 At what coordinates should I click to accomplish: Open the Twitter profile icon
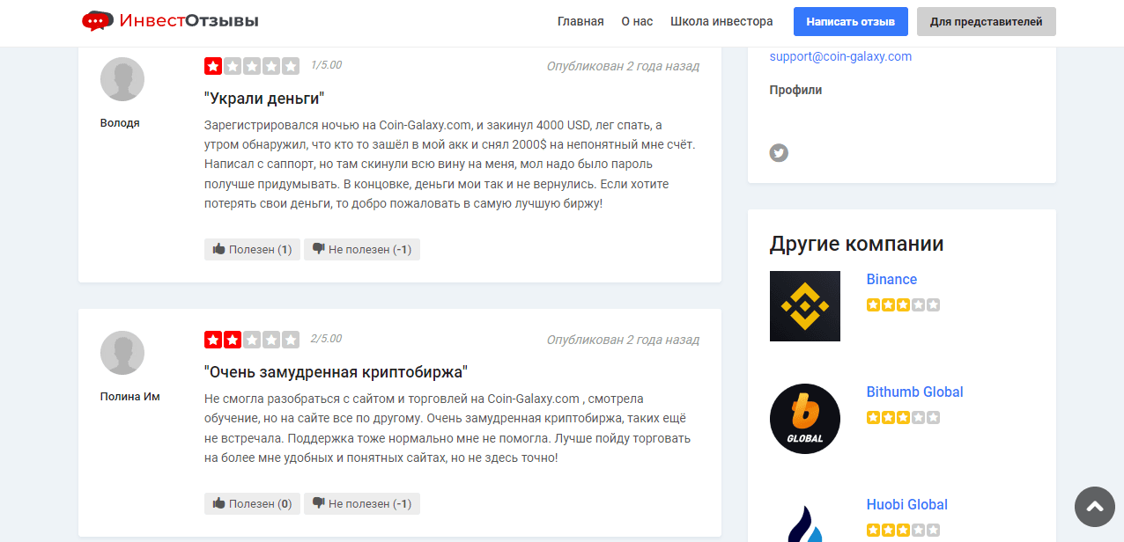pyautogui.click(x=778, y=153)
